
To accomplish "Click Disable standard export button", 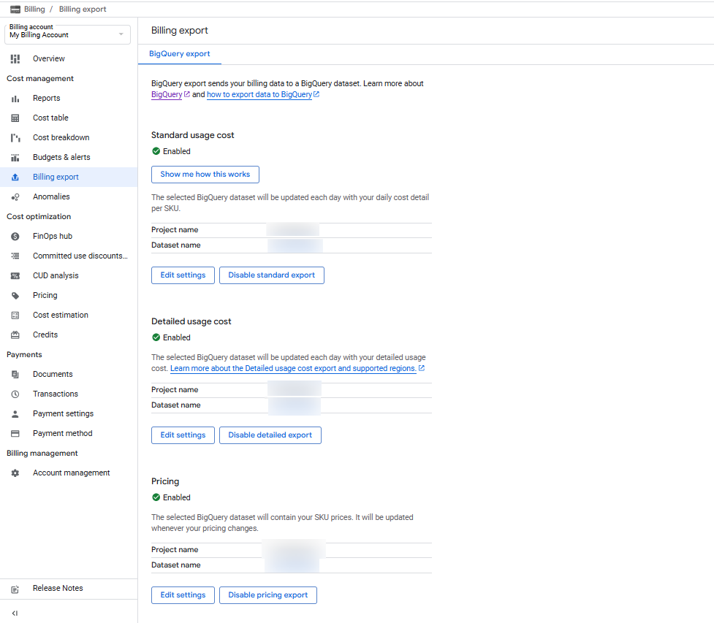I will point(271,275).
